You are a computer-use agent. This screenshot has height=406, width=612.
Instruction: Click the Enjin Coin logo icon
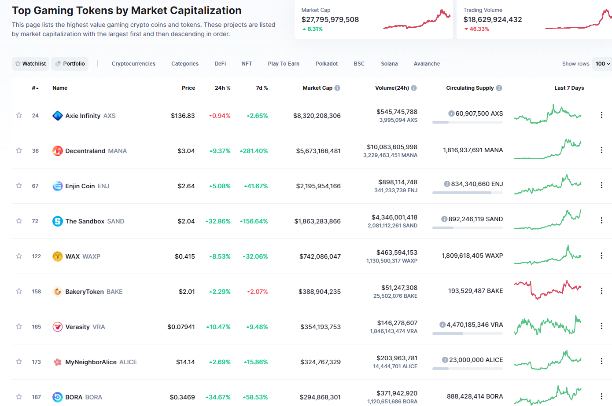57,186
